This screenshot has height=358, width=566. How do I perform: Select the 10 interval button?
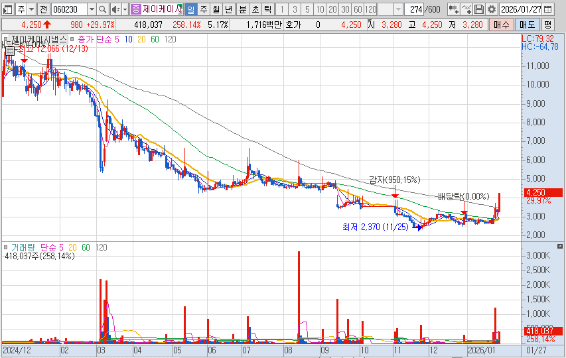point(320,9)
